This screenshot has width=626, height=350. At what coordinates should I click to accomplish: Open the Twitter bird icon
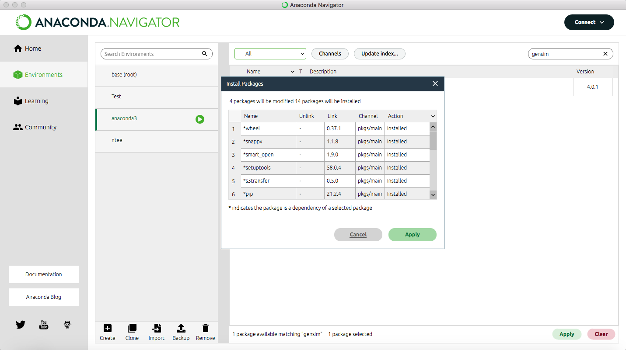[21, 325]
